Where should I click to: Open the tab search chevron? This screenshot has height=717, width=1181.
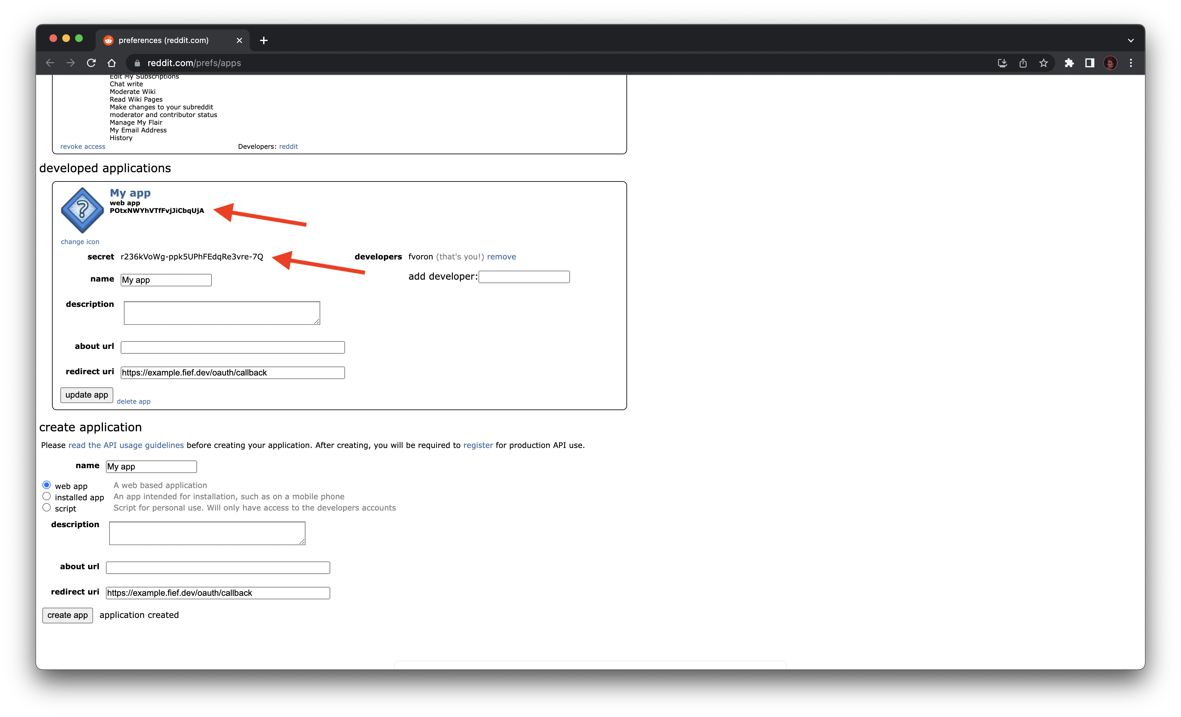point(1130,40)
